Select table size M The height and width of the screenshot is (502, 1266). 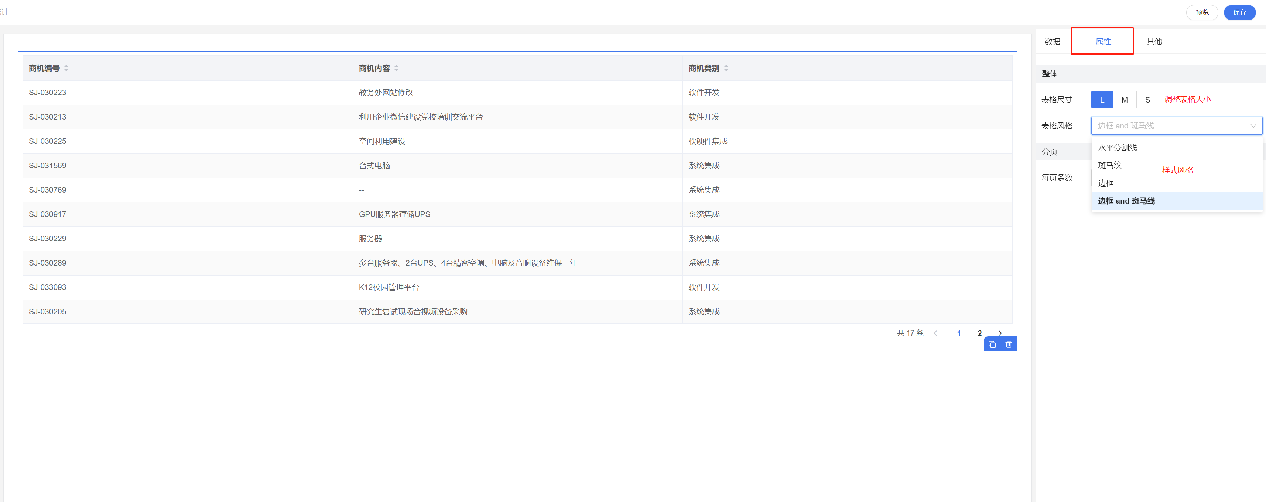tap(1125, 100)
